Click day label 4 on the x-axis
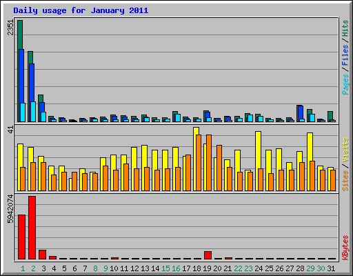Viewport: 353px width, 276px height. point(54,268)
